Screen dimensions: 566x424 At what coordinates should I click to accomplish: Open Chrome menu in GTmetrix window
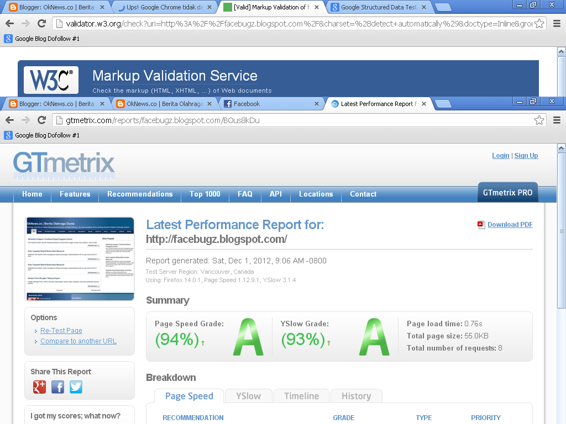click(x=557, y=120)
